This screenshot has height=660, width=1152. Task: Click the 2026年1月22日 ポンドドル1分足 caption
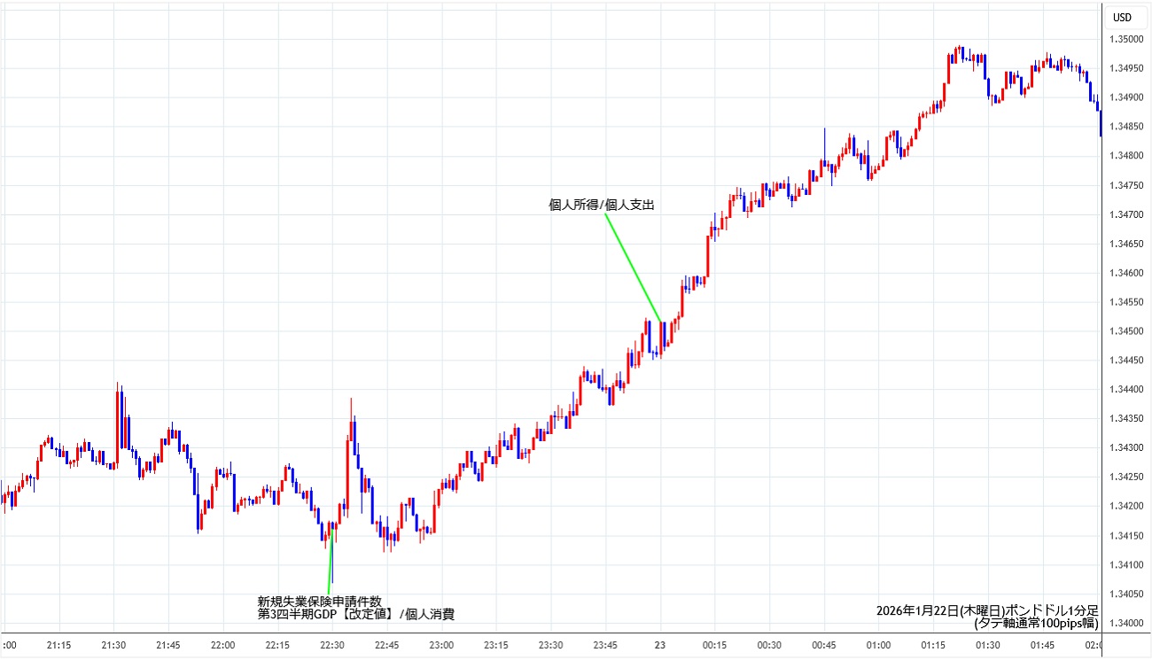click(986, 610)
